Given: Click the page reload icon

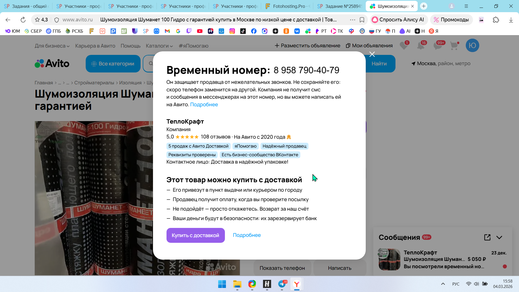Looking at the screenshot, I should 23,20.
